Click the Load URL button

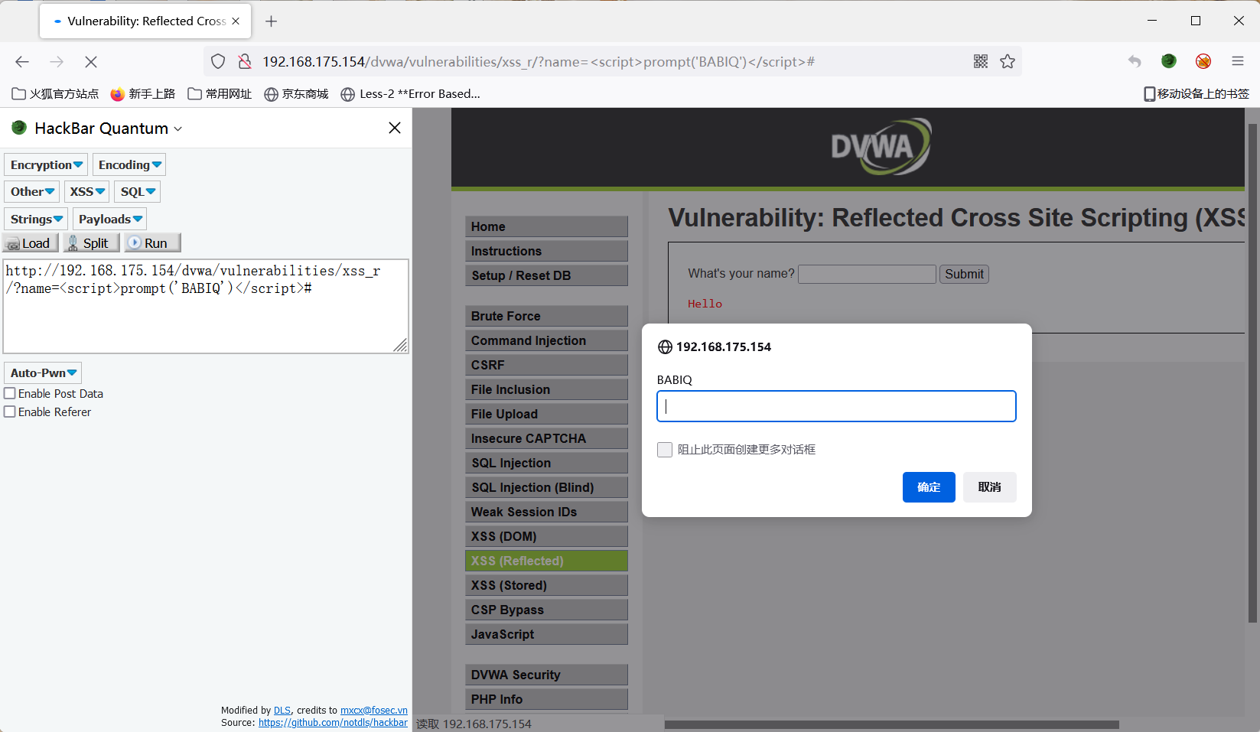(30, 242)
